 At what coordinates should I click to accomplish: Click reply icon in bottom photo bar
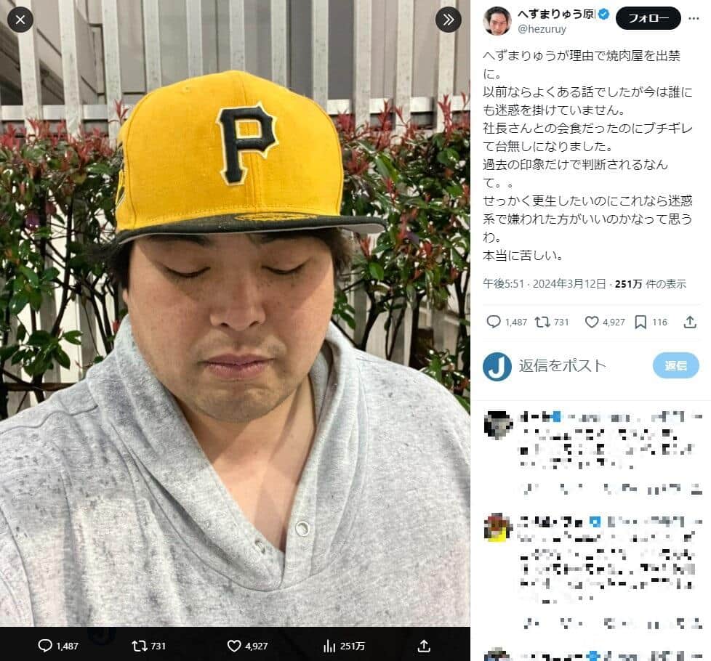click(x=45, y=646)
